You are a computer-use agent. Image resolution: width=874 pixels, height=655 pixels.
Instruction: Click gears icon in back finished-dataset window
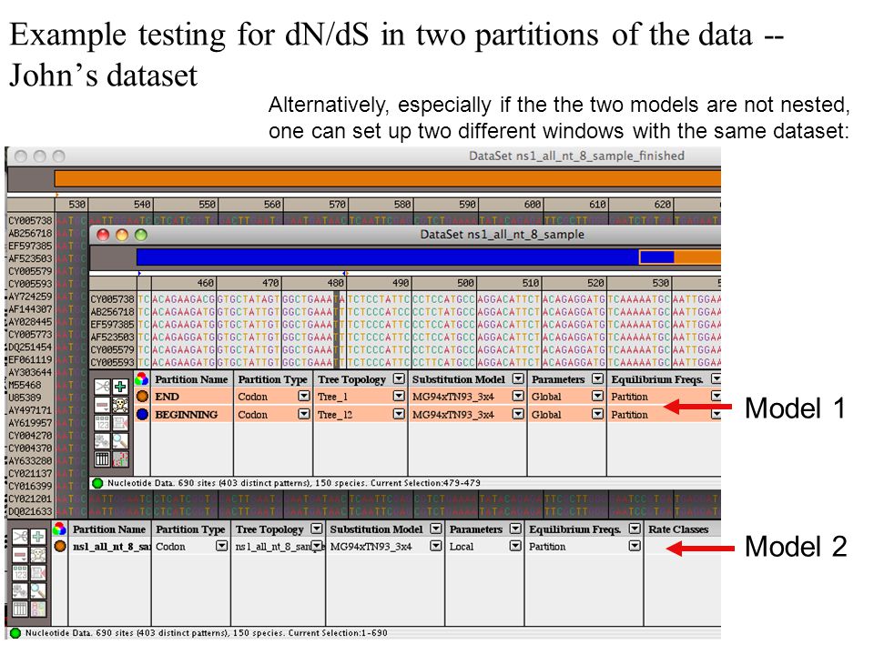coord(20,591)
